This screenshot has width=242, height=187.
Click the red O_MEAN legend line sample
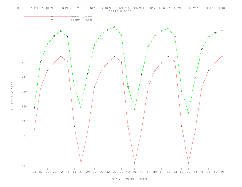(x=47, y=16)
